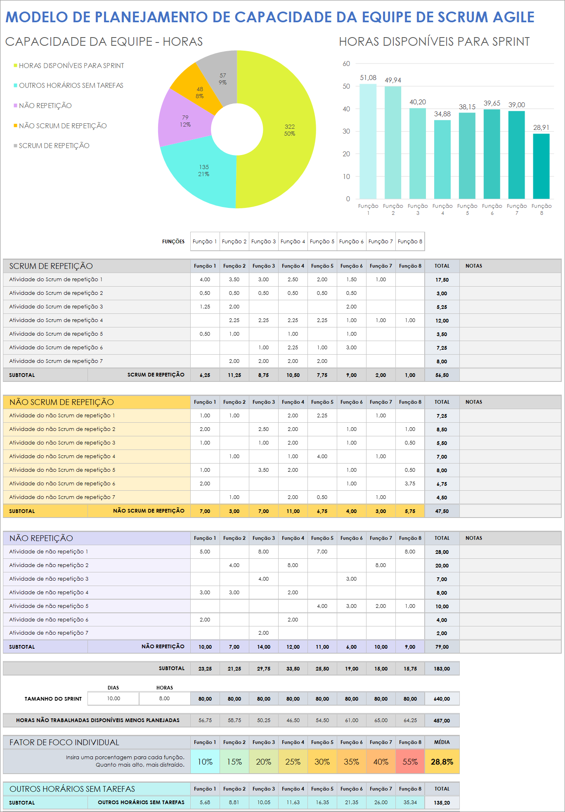Click total 12,00 in the Scrum de repetição table
Viewport: 565px width, 812px height.
[442, 320]
